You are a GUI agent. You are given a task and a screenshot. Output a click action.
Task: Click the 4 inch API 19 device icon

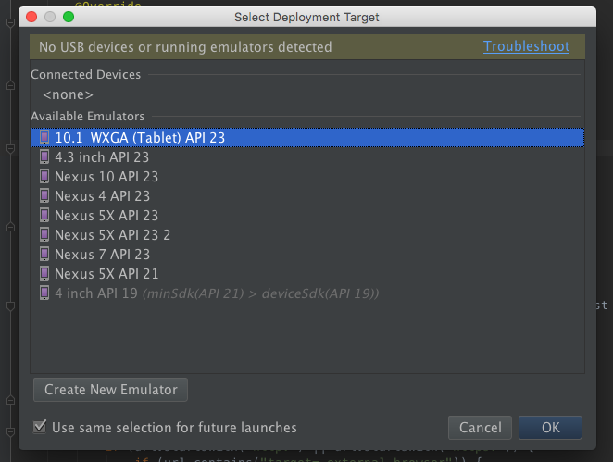pos(44,293)
